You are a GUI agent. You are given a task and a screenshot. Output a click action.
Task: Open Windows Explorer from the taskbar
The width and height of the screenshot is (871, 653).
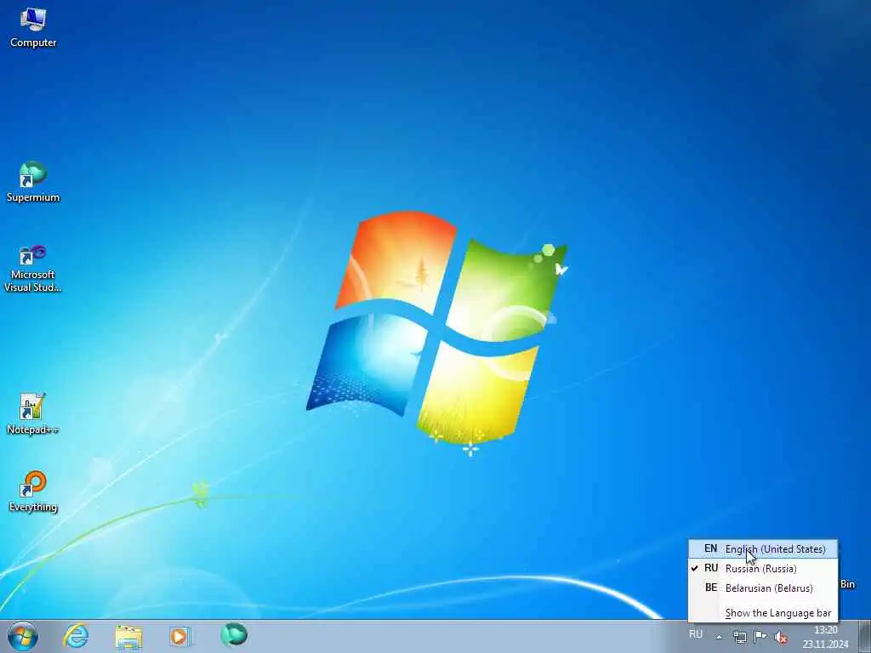point(128,636)
